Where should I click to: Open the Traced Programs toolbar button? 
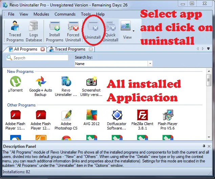[x=15, y=31]
